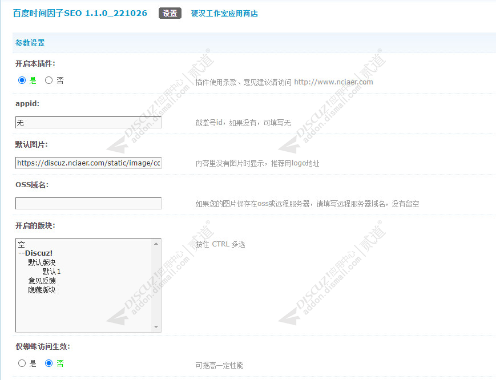Screen dimensions: 496x380
Task: Click the http://www.nciaer.com hint text
Action: coord(333,82)
